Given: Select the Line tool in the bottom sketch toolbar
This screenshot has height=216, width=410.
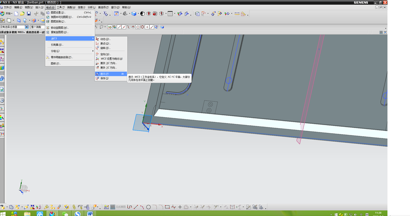Looking at the screenshot, I should 136,207.
